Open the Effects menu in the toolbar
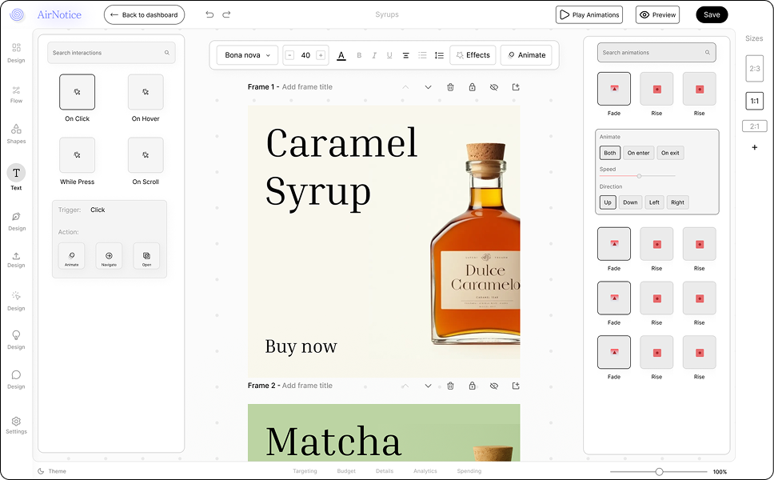The height and width of the screenshot is (480, 774). click(472, 54)
